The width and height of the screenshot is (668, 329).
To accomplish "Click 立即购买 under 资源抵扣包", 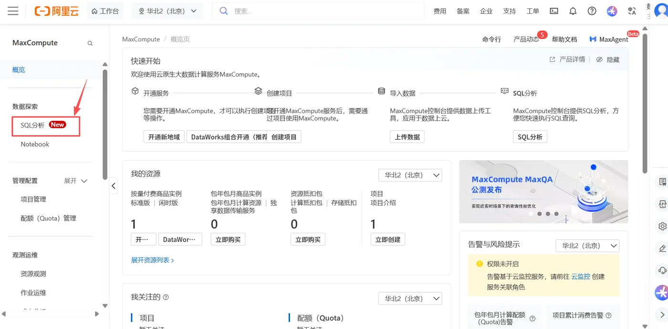I will pos(308,239).
